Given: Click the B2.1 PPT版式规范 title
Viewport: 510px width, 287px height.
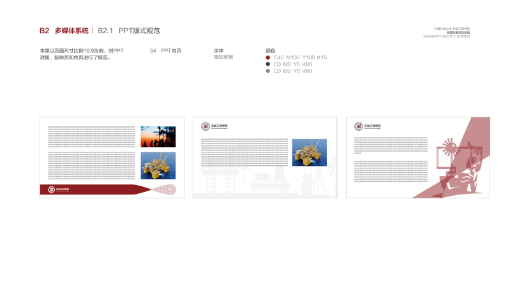Looking at the screenshot, I should 129,31.
